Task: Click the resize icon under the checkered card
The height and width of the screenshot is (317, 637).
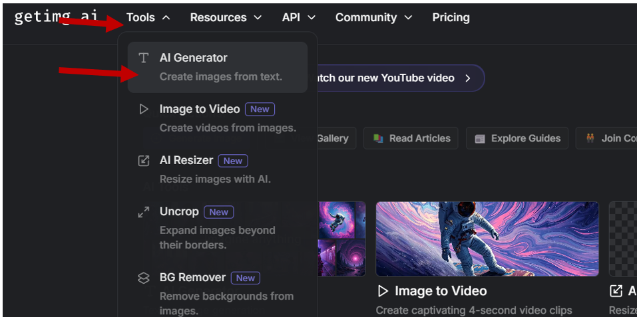Action: pyautogui.click(x=616, y=290)
